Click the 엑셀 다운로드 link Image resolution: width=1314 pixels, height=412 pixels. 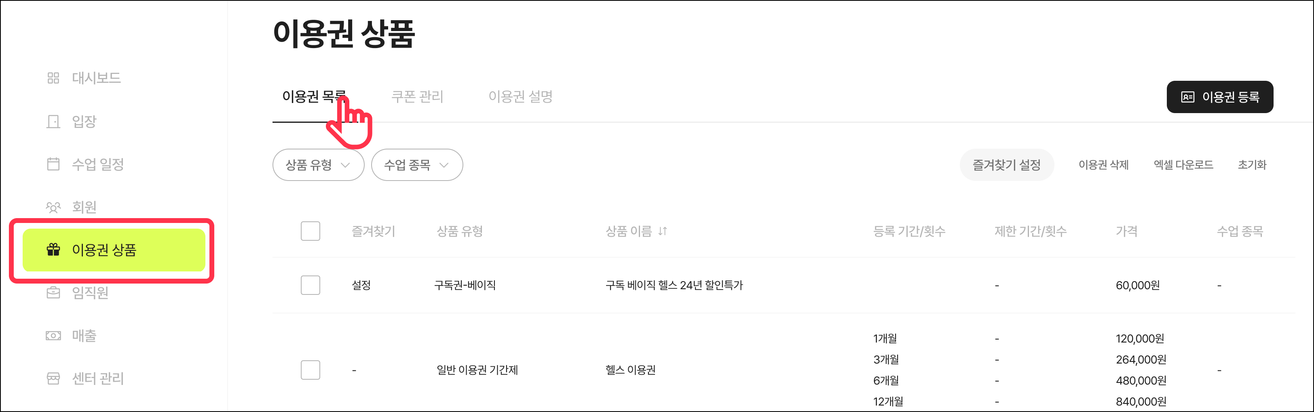[1183, 165]
